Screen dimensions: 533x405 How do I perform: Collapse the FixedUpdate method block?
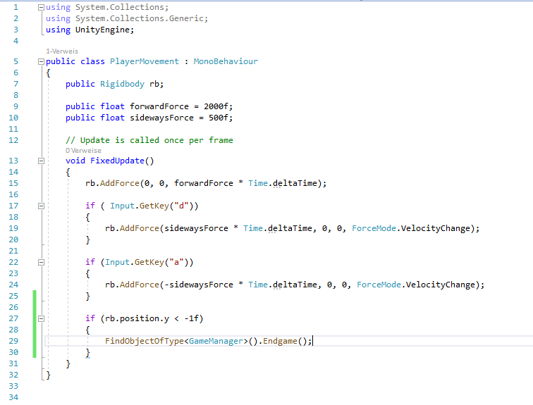pos(41,161)
